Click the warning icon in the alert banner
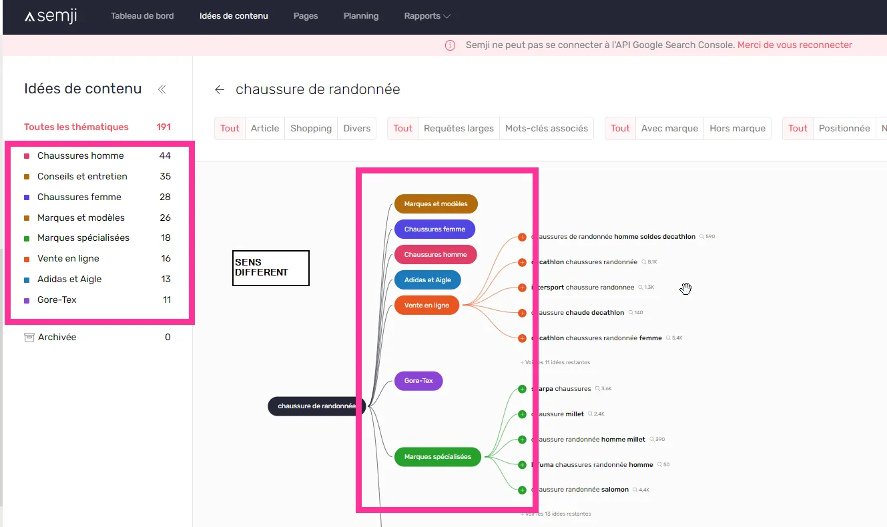887x527 pixels. click(450, 45)
